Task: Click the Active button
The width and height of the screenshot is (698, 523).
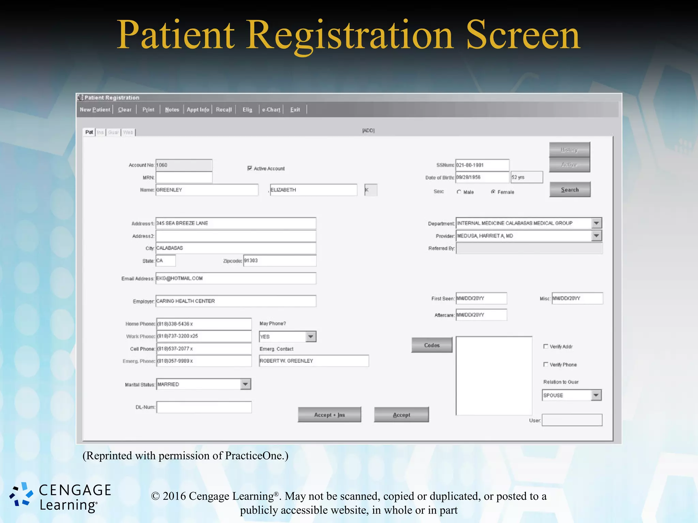Action: tap(570, 164)
